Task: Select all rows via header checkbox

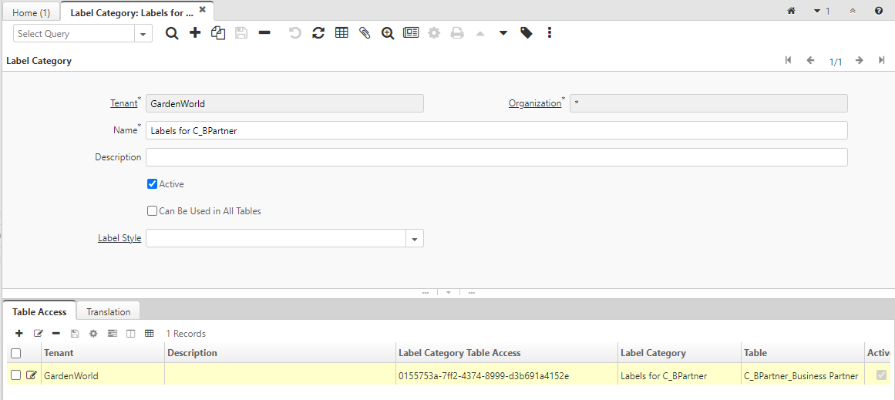Action: point(16,353)
